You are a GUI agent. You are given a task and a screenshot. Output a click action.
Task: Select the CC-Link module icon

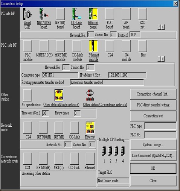click(x=77, y=46)
